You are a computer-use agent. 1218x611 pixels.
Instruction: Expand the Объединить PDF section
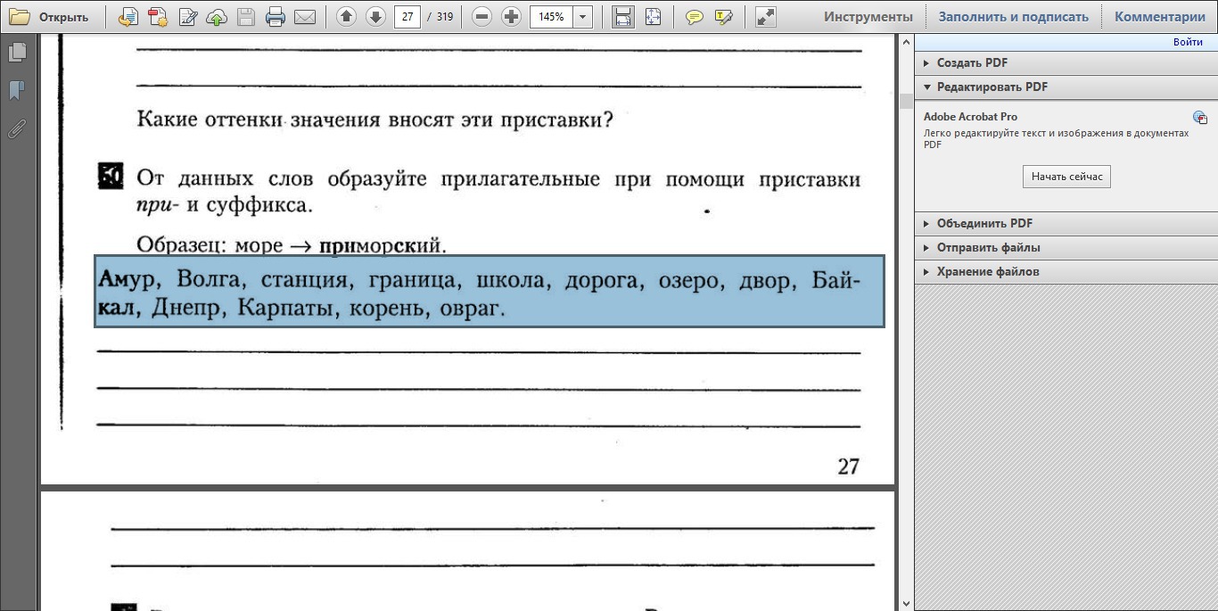pyautogui.click(x=984, y=224)
